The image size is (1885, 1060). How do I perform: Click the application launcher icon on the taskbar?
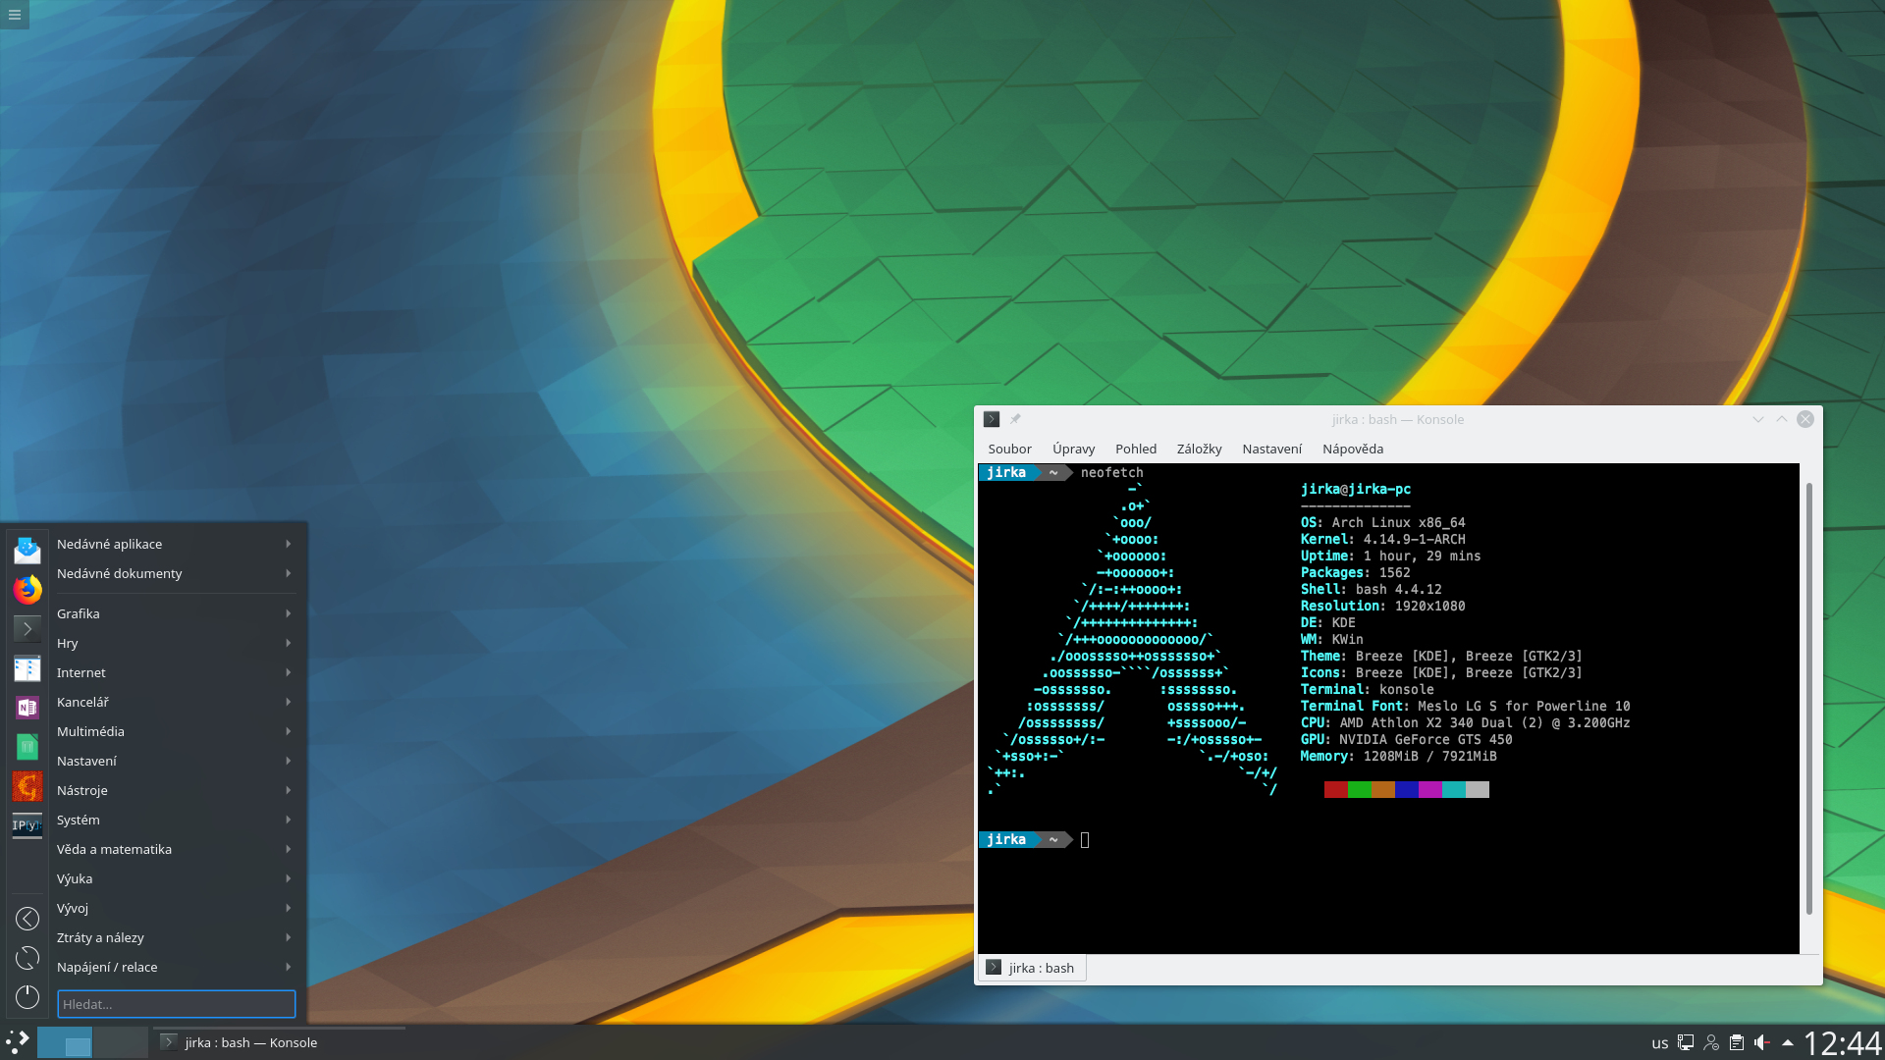[x=18, y=1042]
